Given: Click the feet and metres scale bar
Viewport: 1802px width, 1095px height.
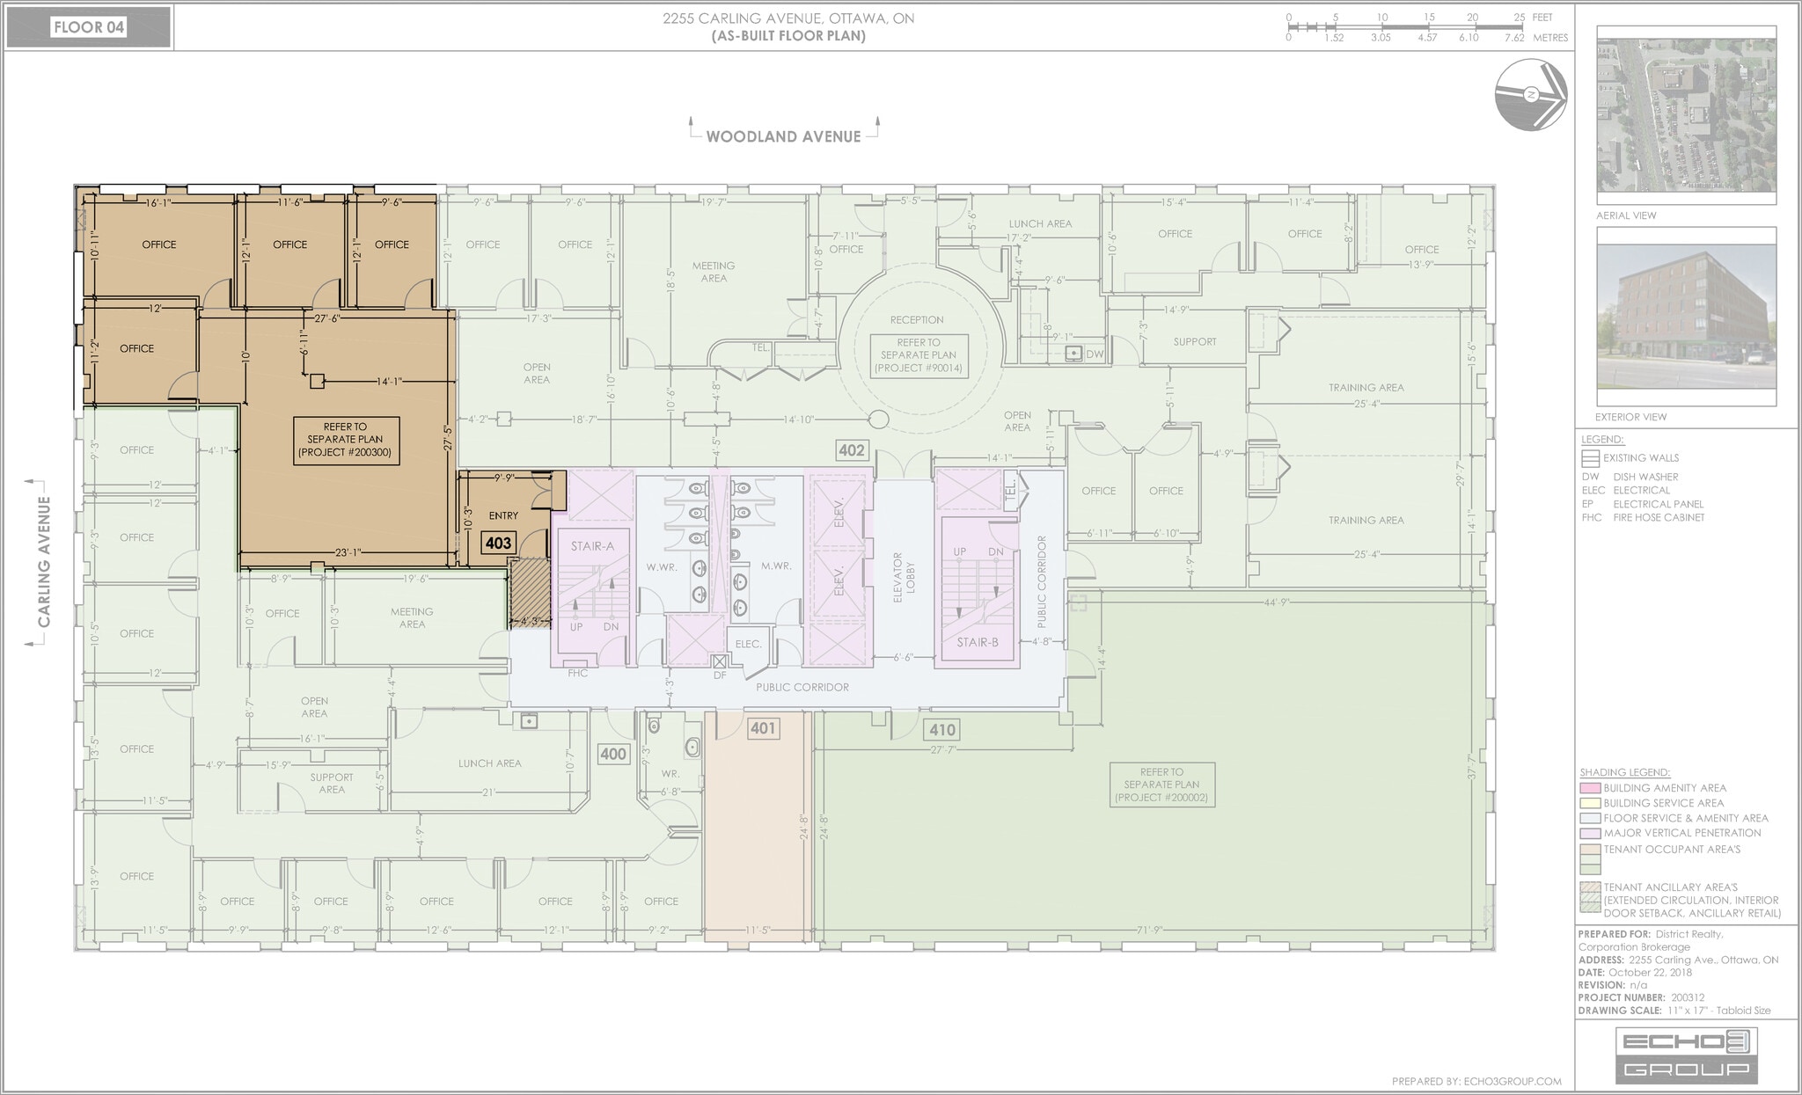Looking at the screenshot, I should 1405,27.
